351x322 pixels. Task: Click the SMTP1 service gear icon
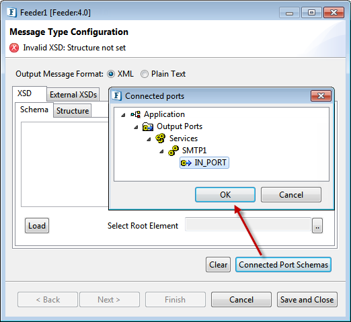tap(173, 151)
